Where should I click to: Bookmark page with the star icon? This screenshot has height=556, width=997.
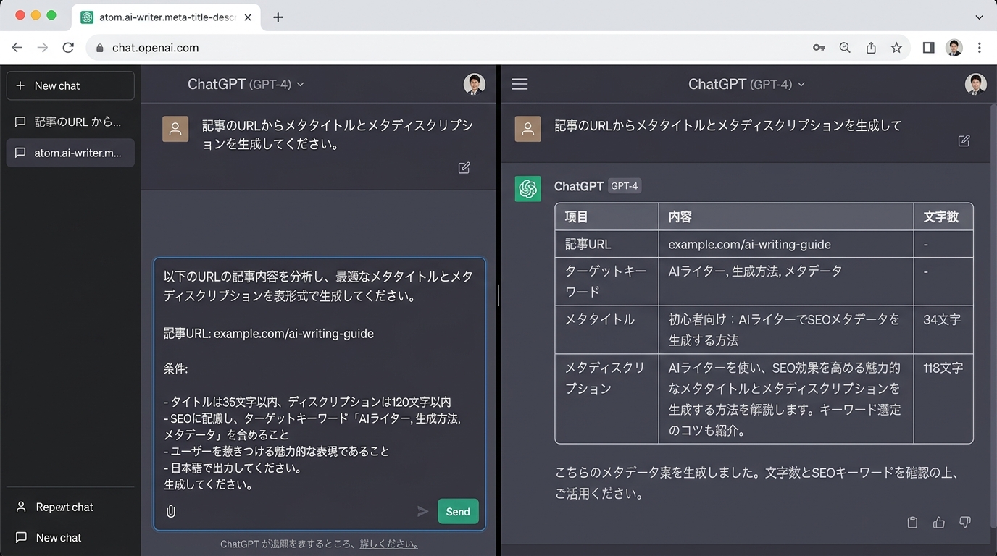(896, 48)
